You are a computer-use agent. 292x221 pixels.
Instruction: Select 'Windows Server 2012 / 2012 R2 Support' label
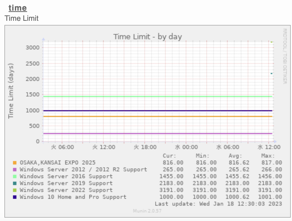pos(83,170)
